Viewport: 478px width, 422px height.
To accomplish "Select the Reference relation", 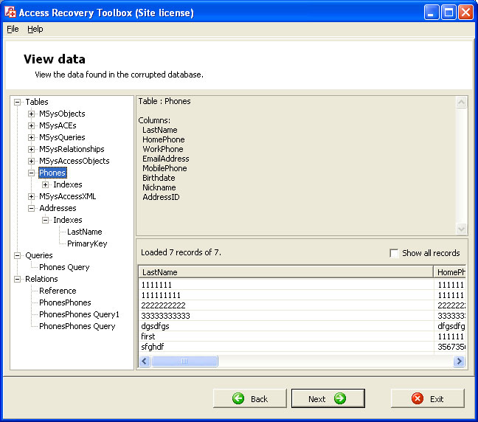I will [58, 291].
